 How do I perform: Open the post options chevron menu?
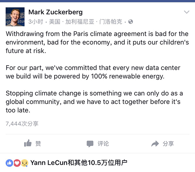pyautogui.click(x=187, y=13)
